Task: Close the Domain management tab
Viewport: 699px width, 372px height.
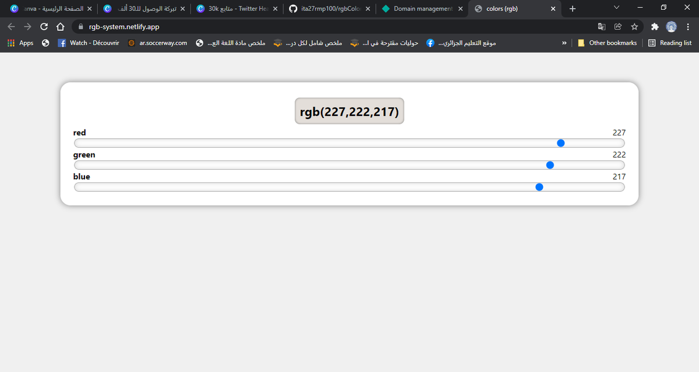Action: [461, 9]
